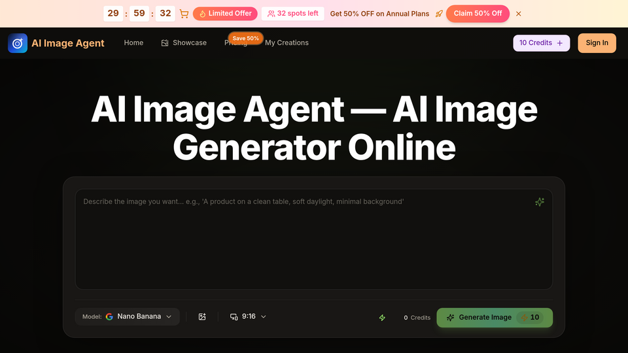Click the Save 50% badge
Screen dimensions: 628x353
(x=245, y=38)
